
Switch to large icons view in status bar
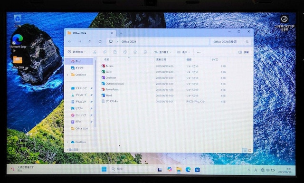point(250,150)
